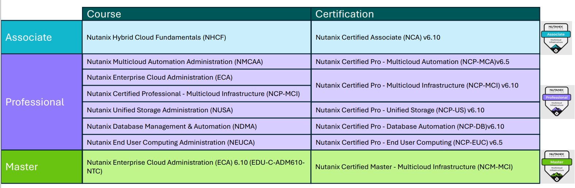Screen dimensions: 575x188
Task: Select the Associate level cell
Action: coord(42,37)
